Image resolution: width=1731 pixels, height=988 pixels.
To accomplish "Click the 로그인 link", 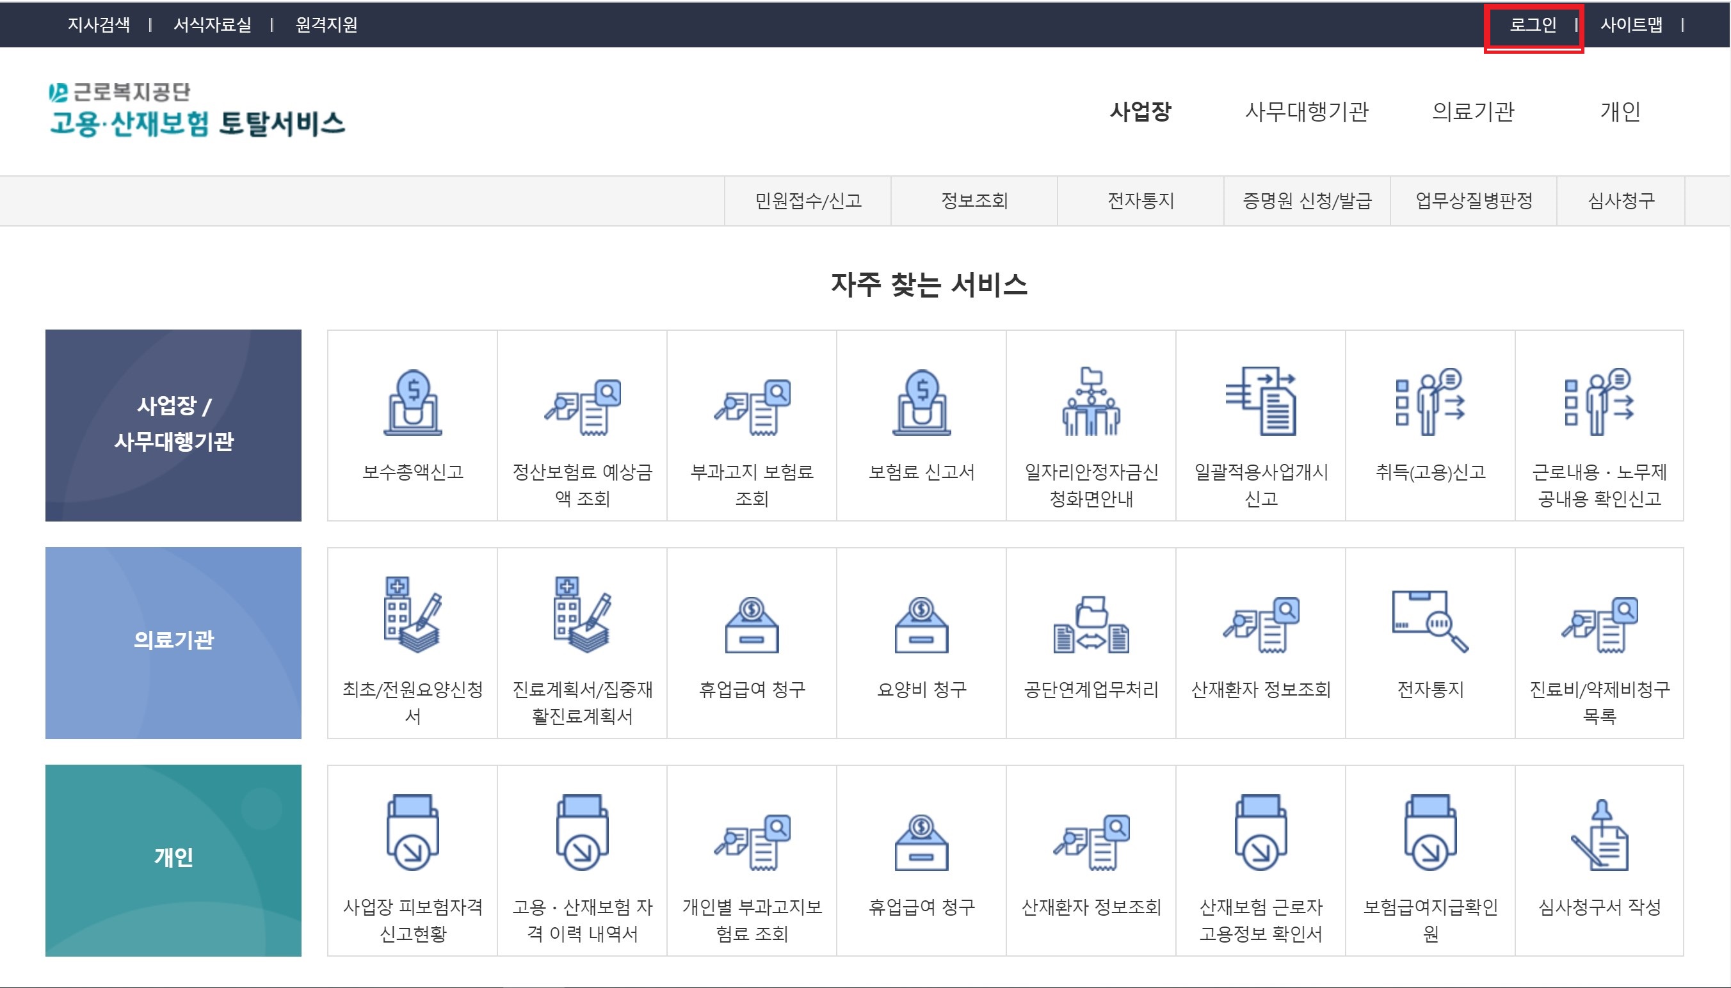I will [1533, 25].
